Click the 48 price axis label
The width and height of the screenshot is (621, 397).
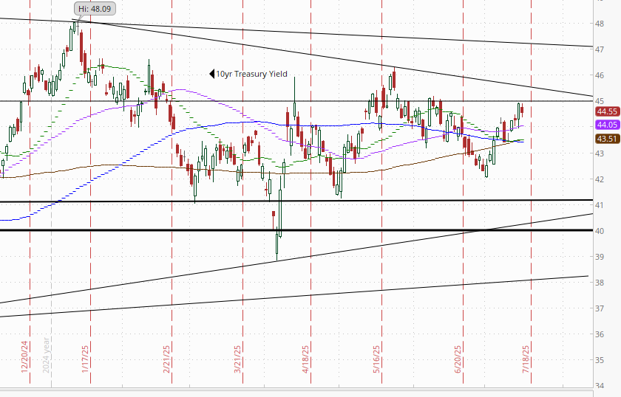coord(600,24)
